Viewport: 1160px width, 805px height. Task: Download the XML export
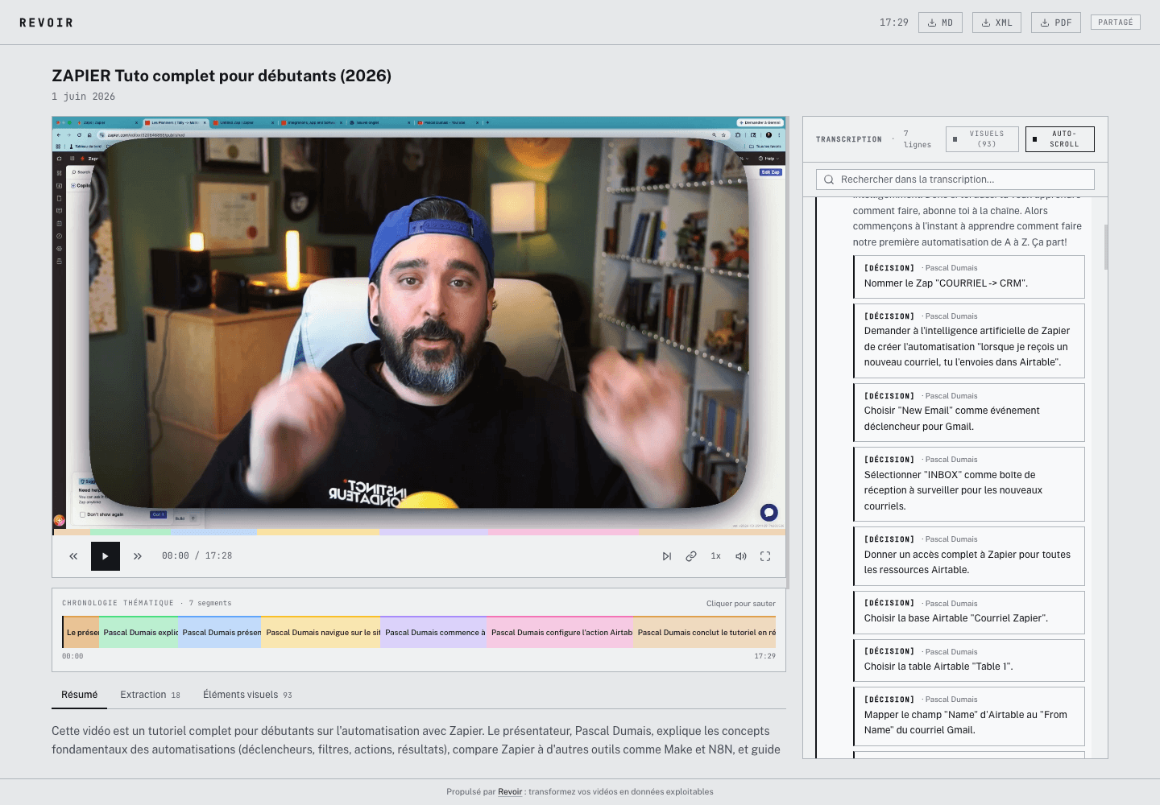tap(996, 23)
